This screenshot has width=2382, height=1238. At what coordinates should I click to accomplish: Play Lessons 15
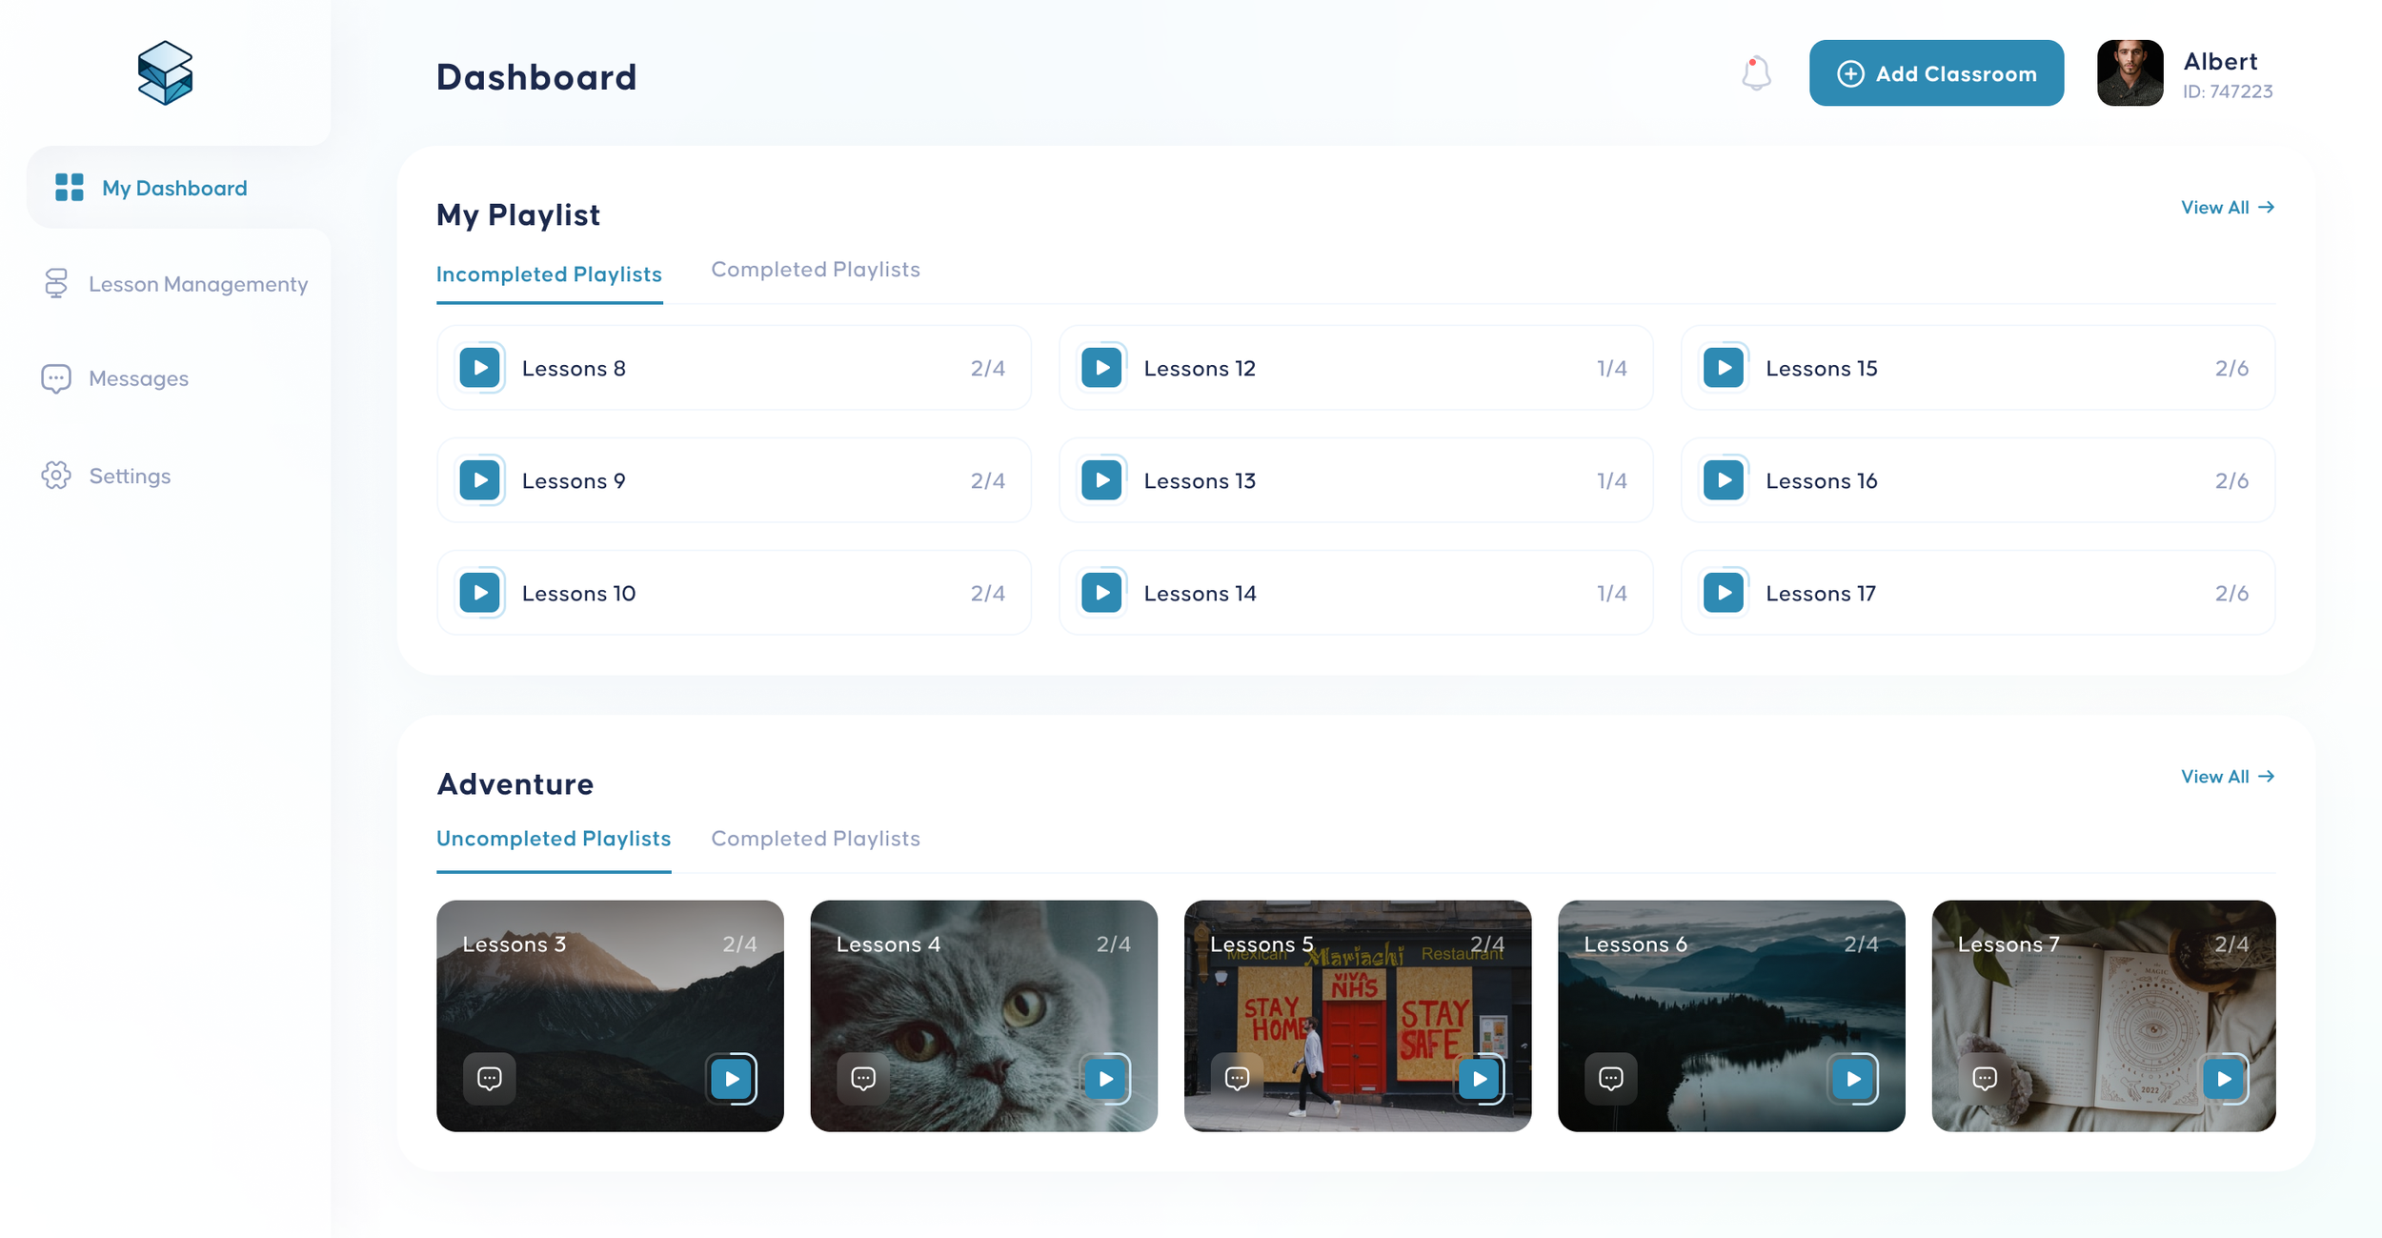point(1725,368)
